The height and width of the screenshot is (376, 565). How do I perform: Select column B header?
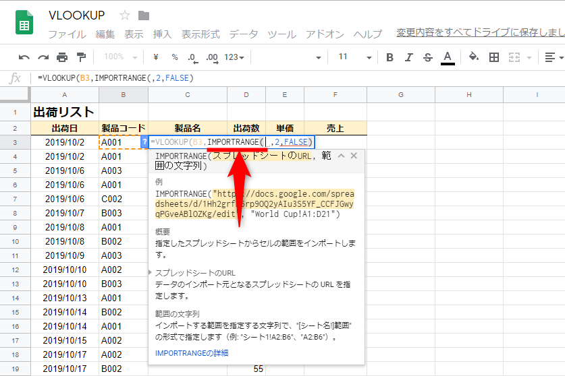click(124, 94)
